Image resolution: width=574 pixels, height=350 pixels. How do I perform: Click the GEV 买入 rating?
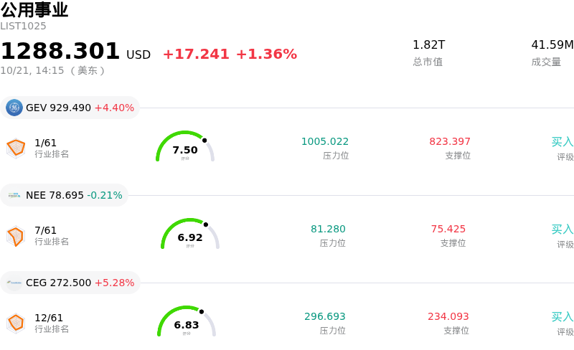(563, 142)
